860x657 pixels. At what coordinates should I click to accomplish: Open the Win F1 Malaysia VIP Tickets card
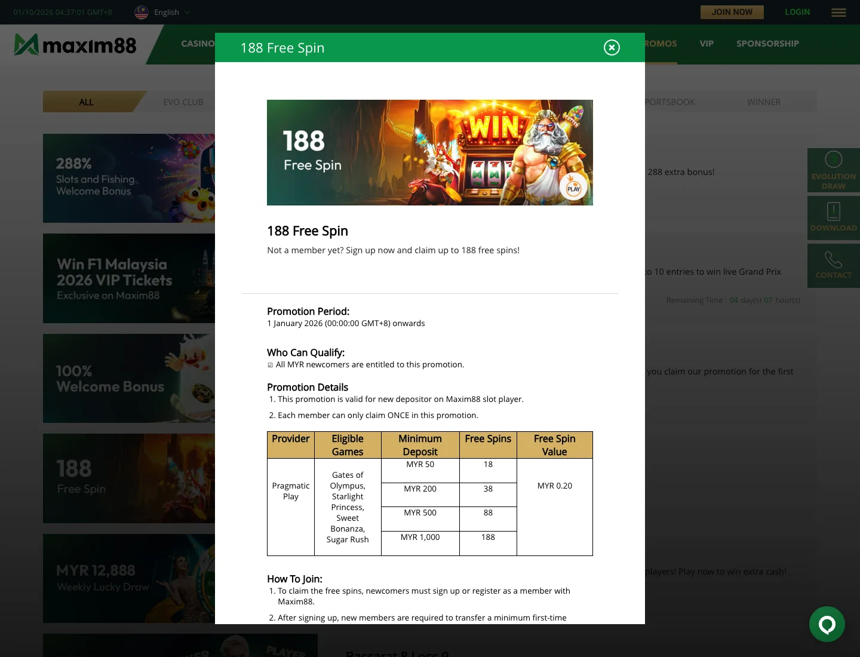point(129,278)
